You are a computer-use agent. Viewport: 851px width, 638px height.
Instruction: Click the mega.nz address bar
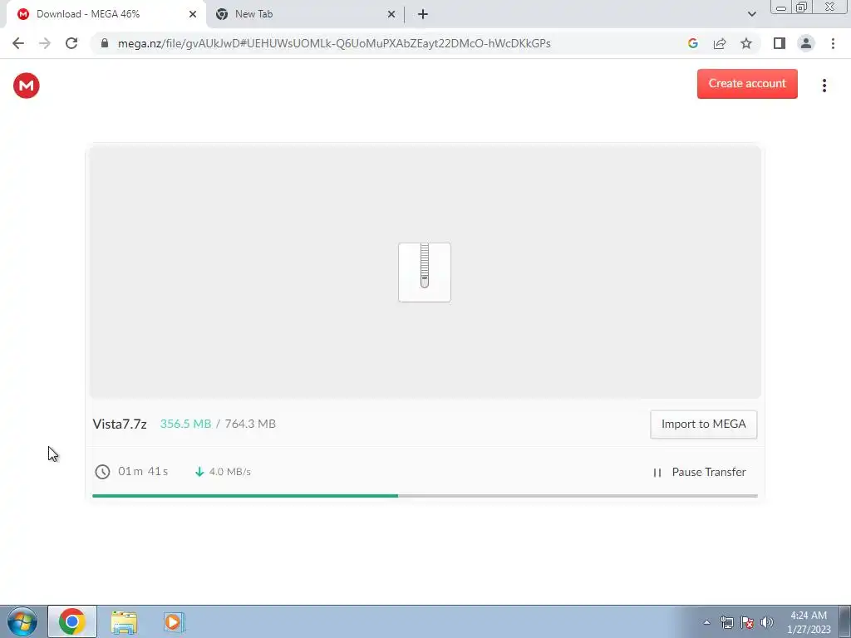334,43
